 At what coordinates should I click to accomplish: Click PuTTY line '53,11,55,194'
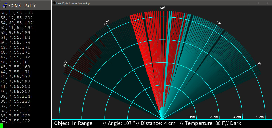[x=17, y=28]
